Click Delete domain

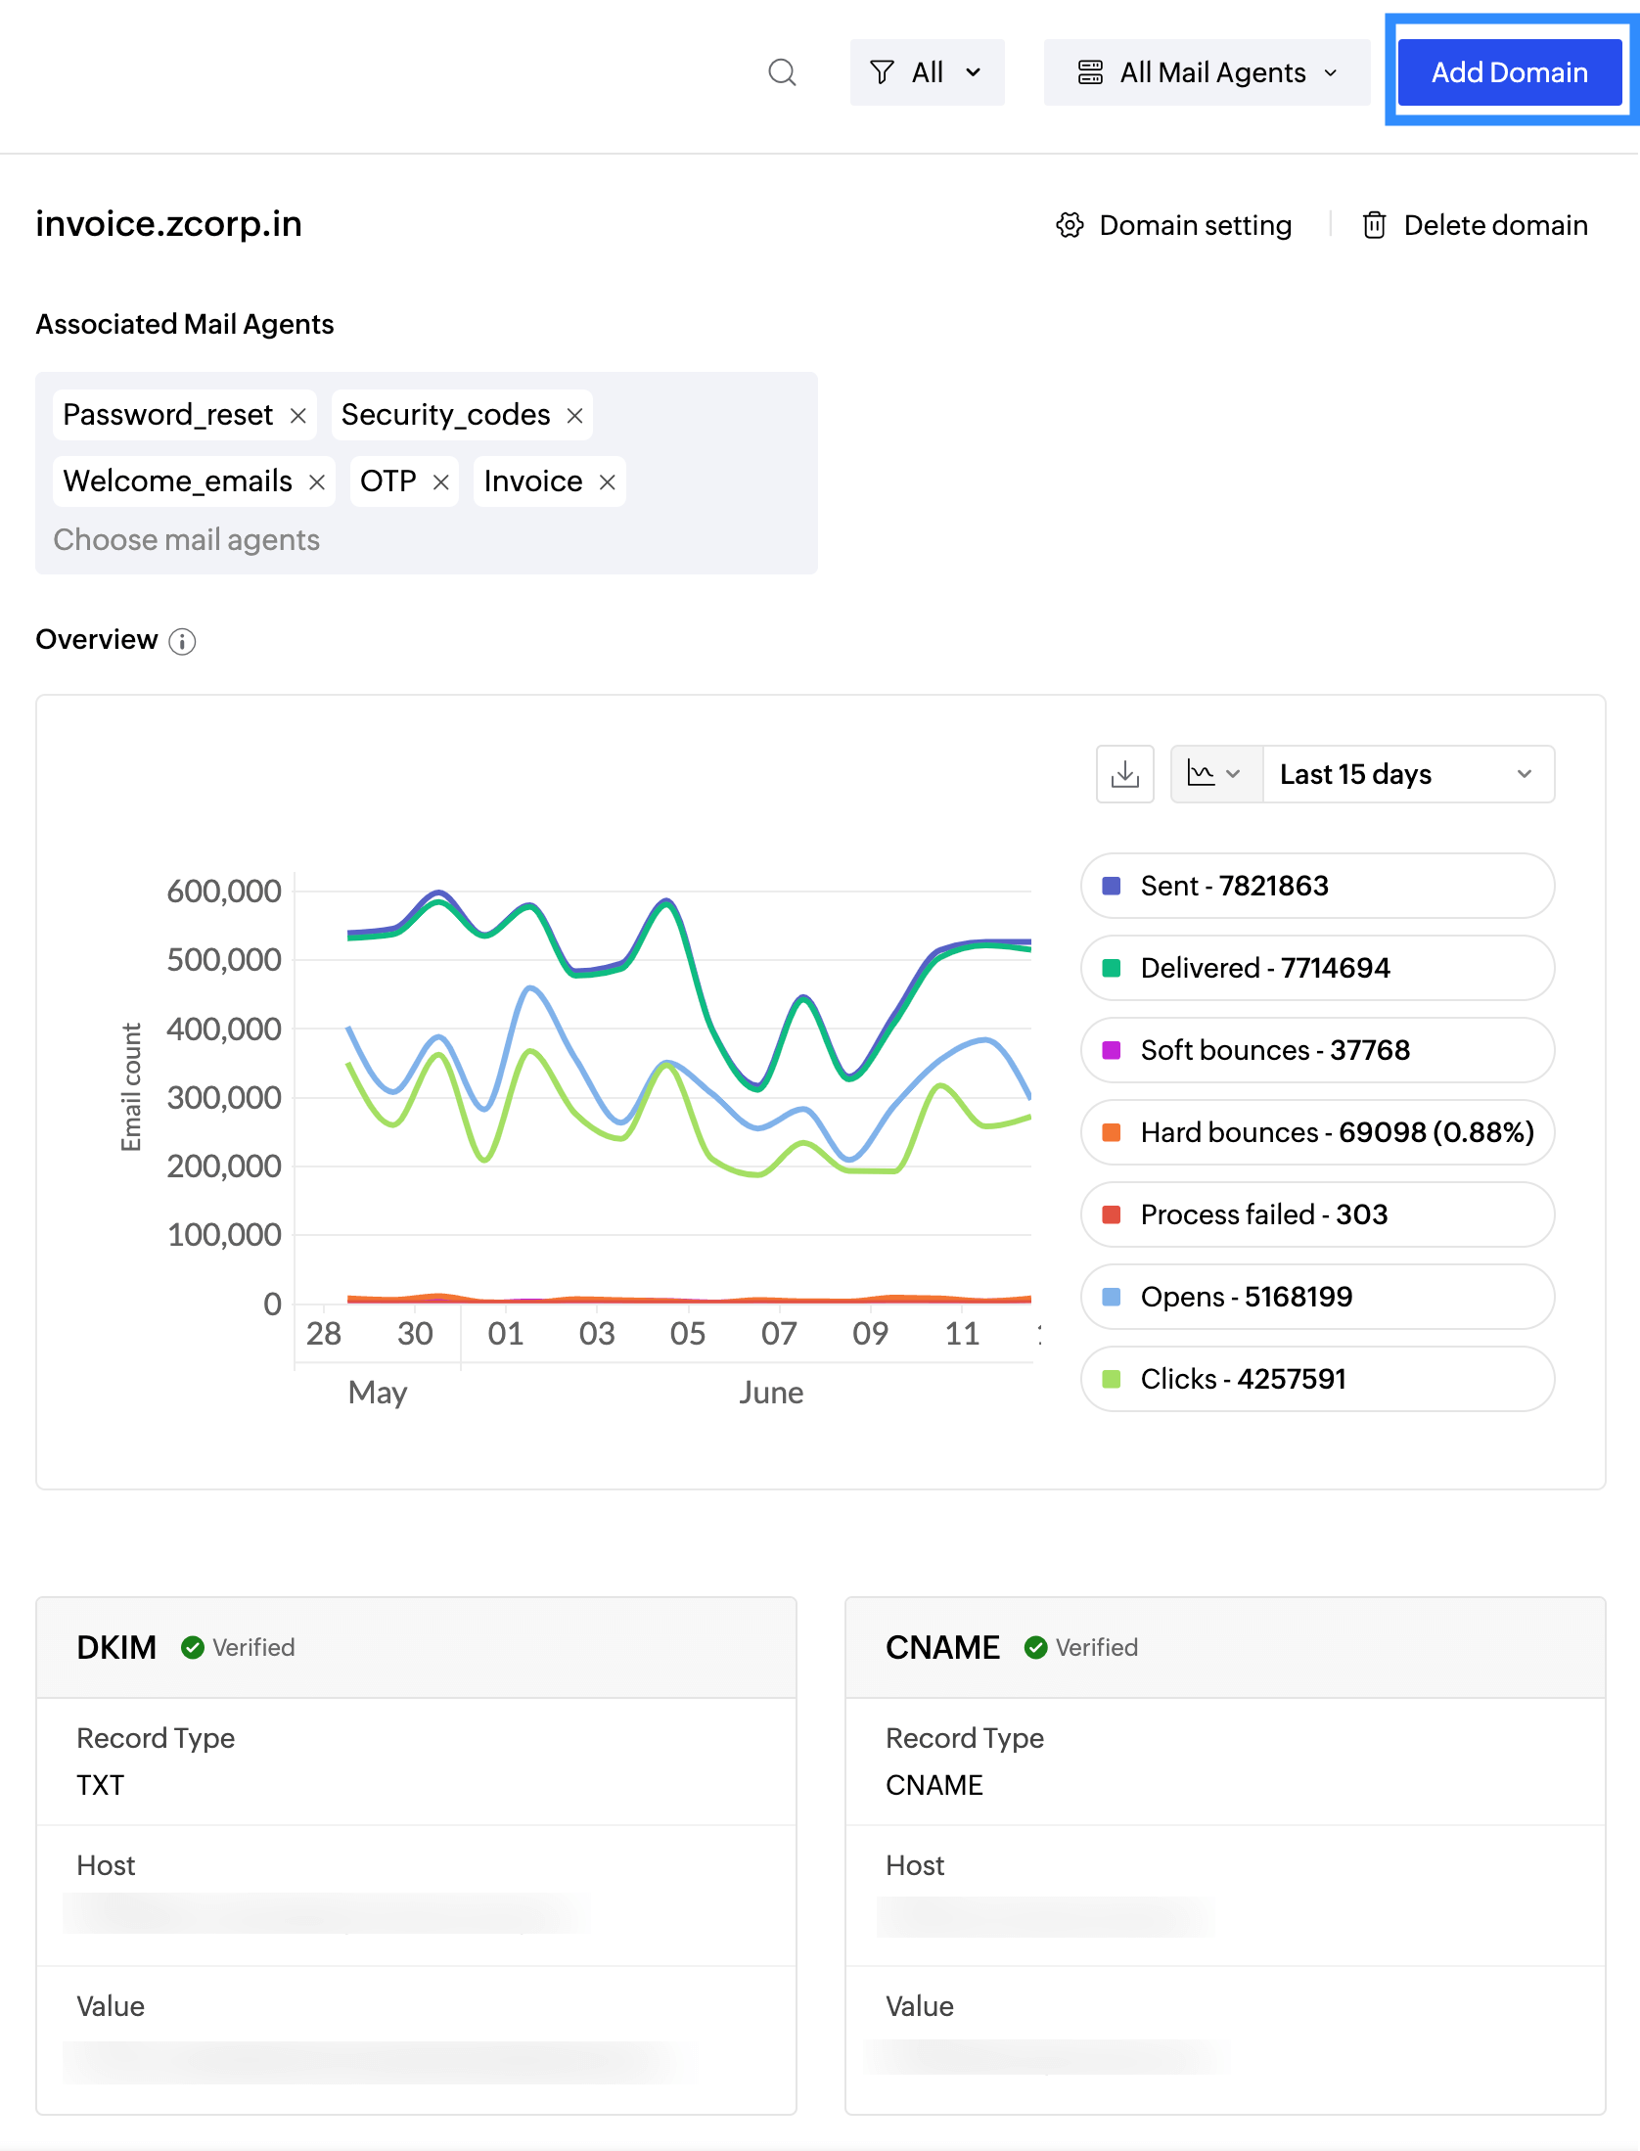click(1475, 225)
